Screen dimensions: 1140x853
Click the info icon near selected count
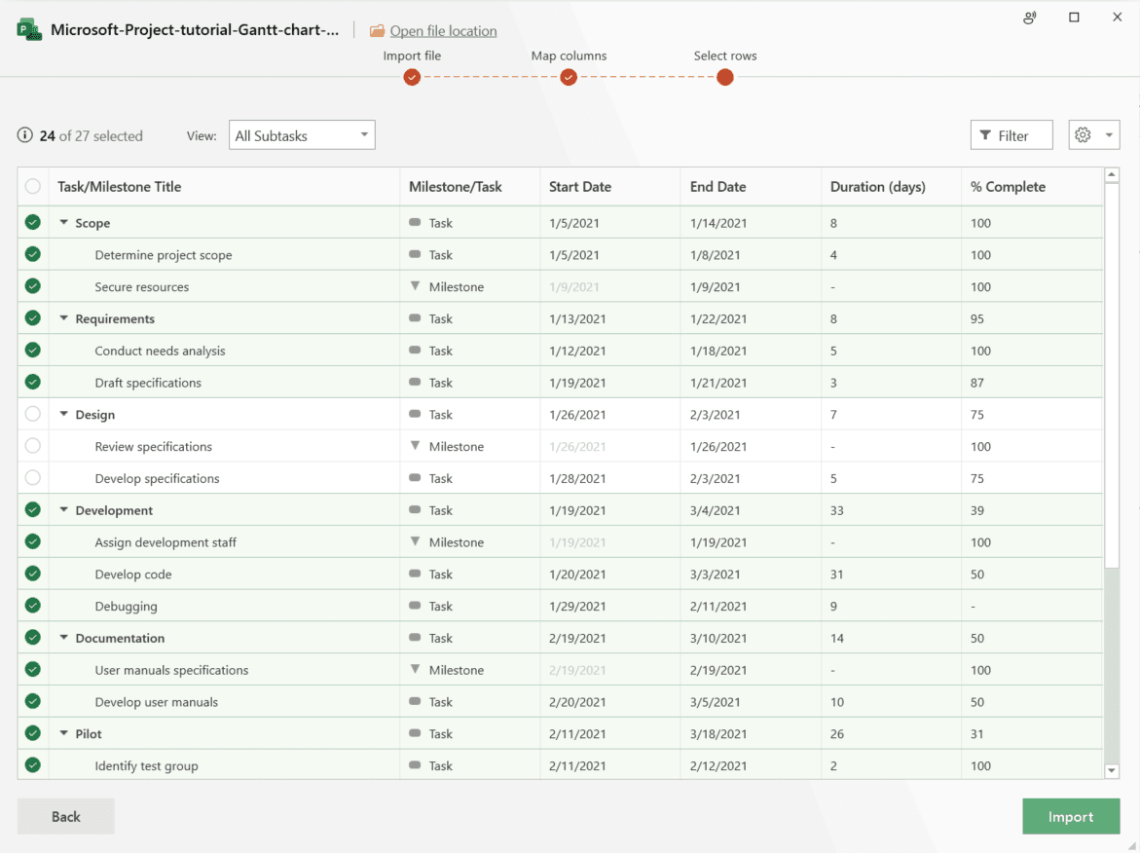coord(24,135)
